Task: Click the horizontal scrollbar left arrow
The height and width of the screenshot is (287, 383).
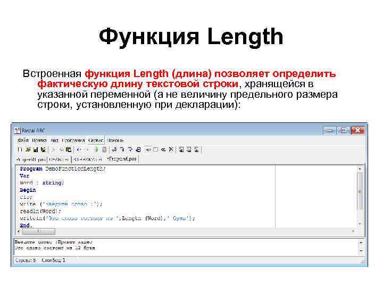Action: (x=19, y=231)
